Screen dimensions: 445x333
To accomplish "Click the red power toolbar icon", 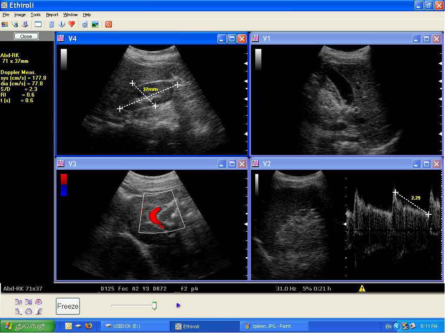I will (109, 24).
